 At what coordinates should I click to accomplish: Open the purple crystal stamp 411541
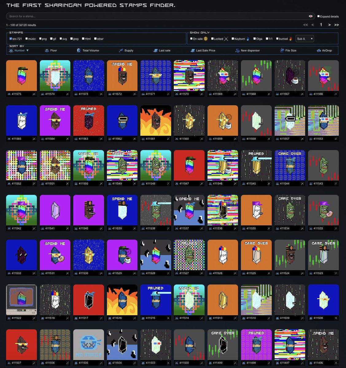(55, 210)
